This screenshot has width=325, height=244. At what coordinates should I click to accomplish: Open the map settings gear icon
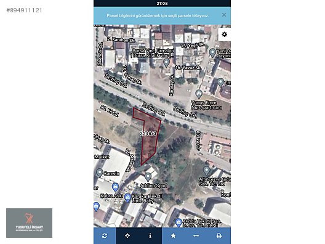click(x=224, y=35)
